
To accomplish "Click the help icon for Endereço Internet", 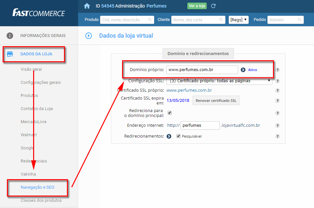I will coord(278,125).
